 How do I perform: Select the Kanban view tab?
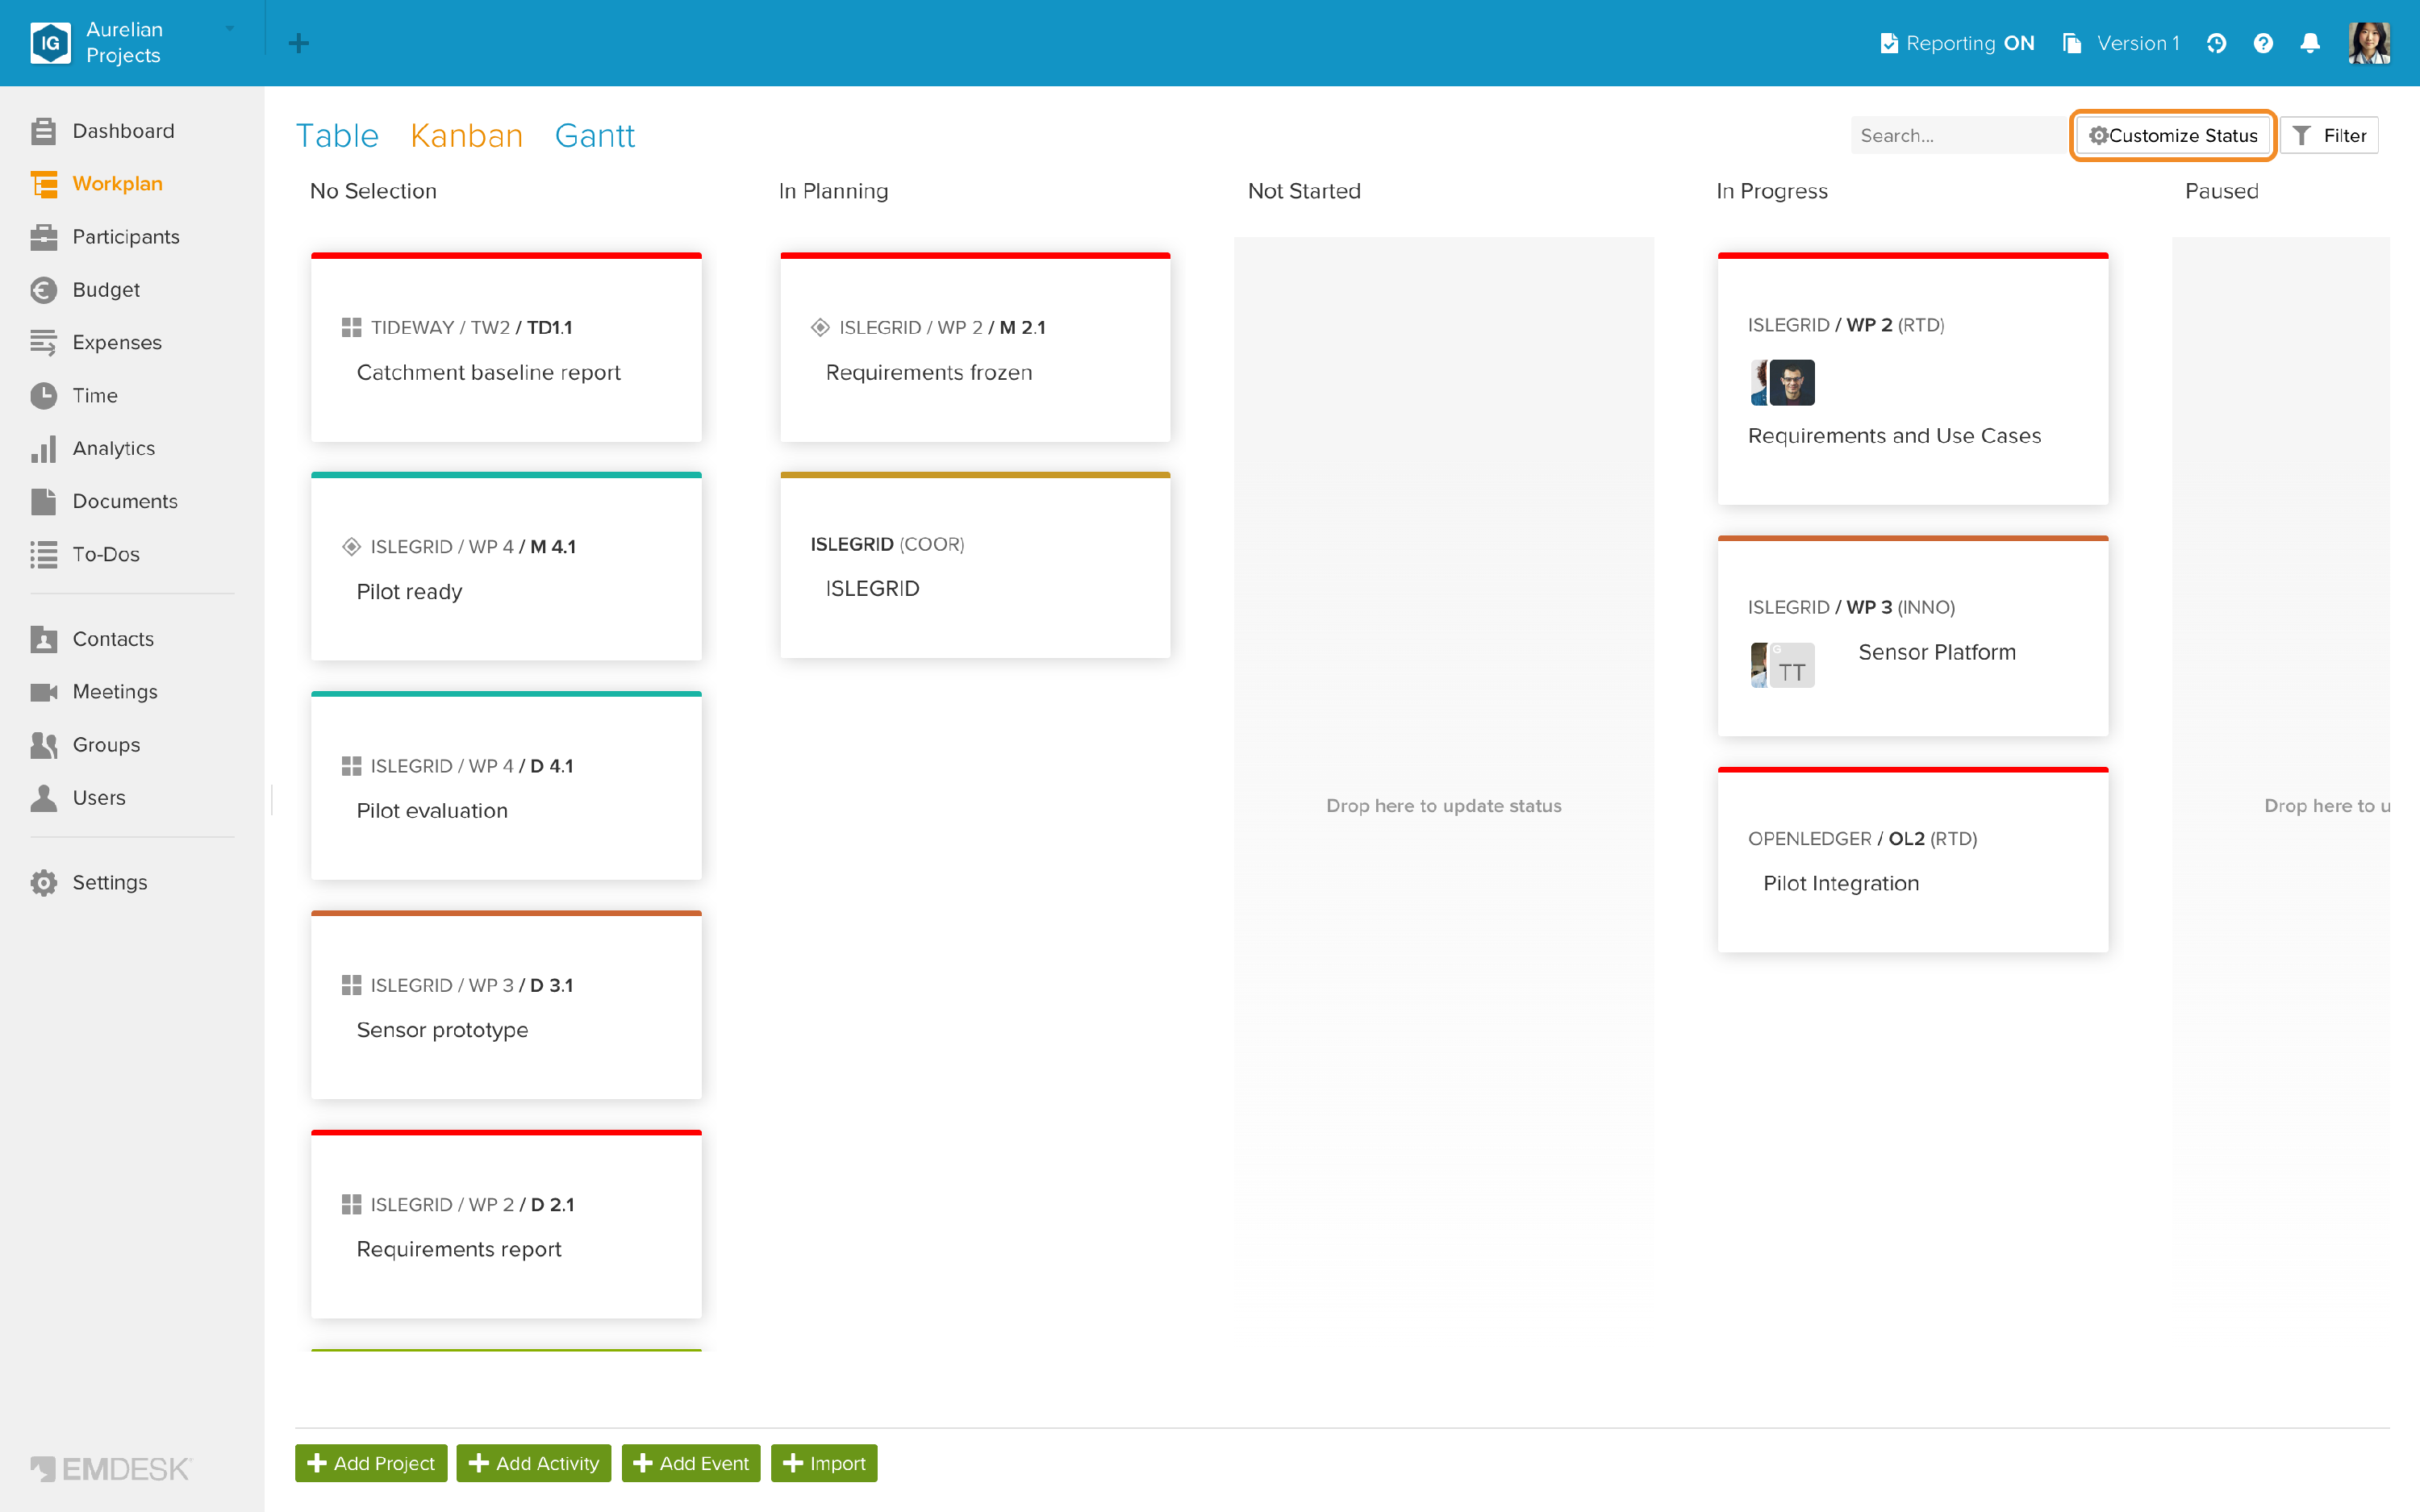coord(467,135)
